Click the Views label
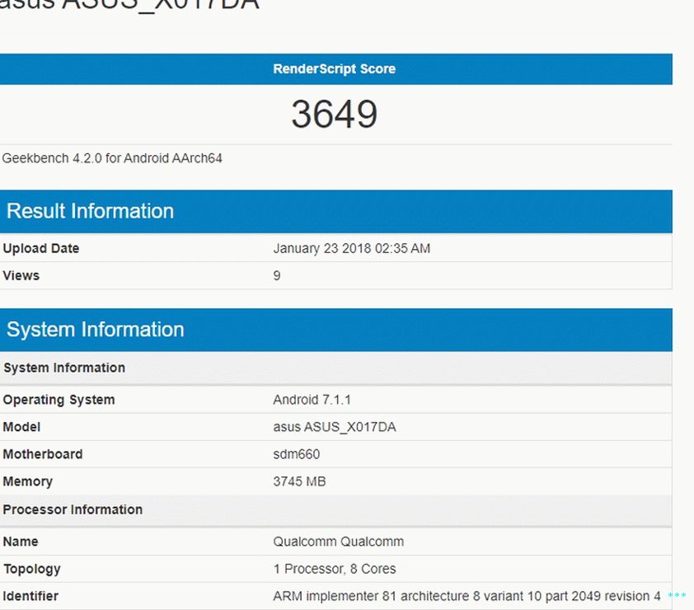Viewport: 694px width, 610px height. [21, 275]
